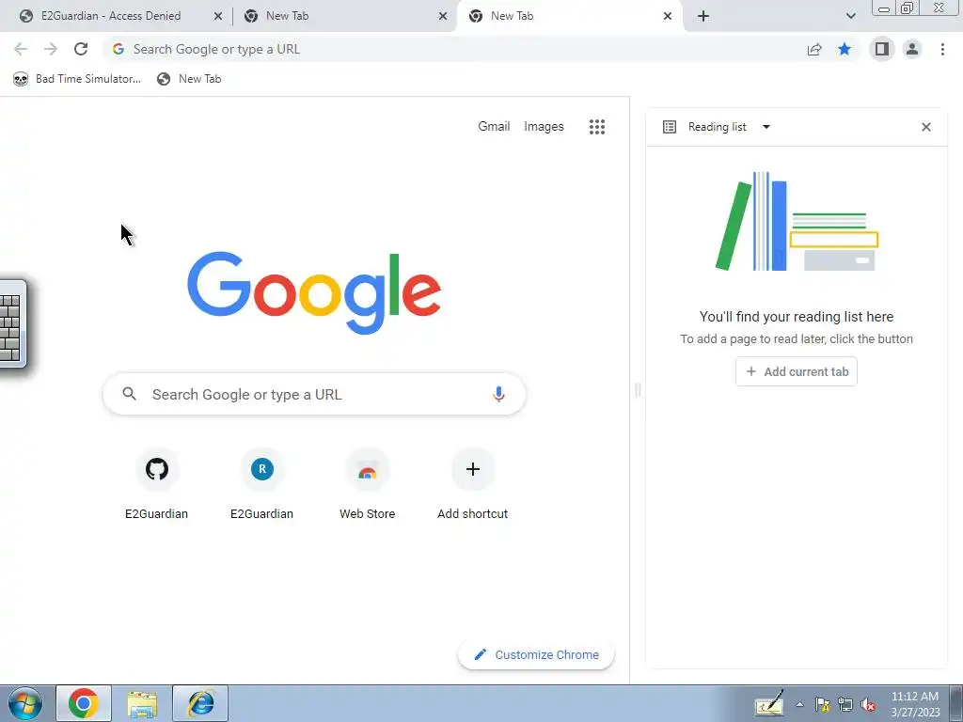This screenshot has width=963, height=722.
Task: Click the Google icon in address bar
Action: (x=118, y=49)
